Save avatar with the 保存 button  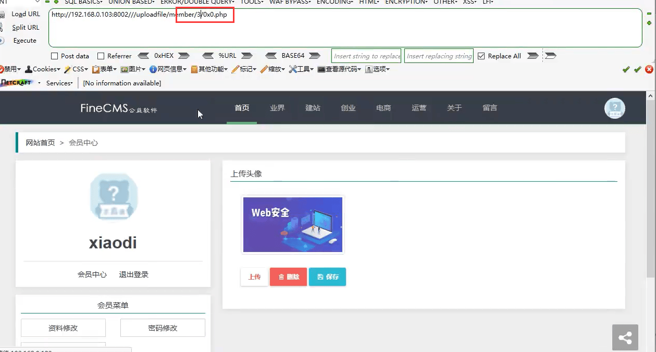[x=327, y=277]
